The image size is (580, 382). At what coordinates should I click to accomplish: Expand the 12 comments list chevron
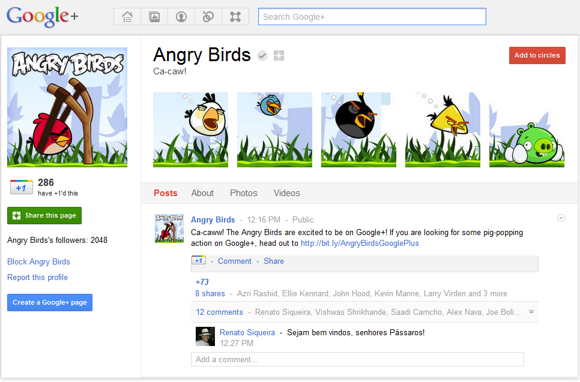(531, 311)
